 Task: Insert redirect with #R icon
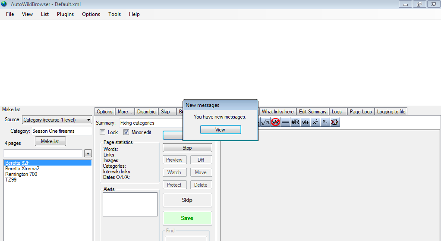click(295, 122)
